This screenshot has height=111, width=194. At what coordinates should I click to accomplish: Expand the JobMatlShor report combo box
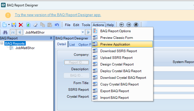click(x=82, y=32)
